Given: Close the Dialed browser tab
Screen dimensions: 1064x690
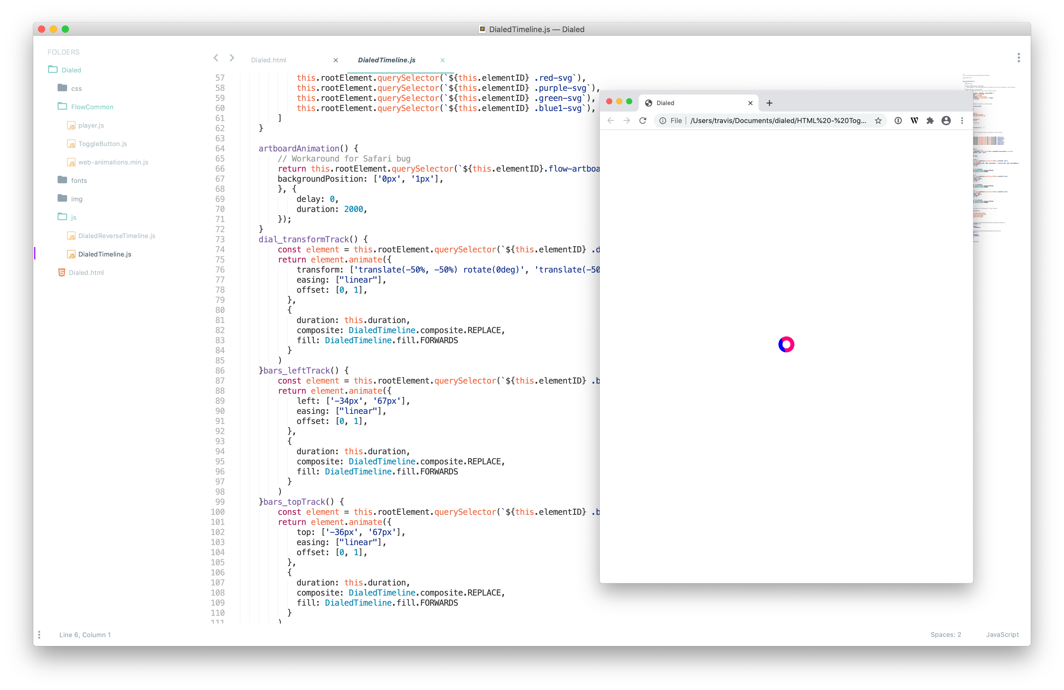Looking at the screenshot, I should [750, 103].
